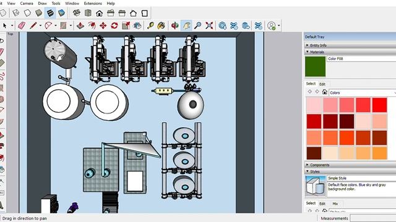
Task: Click the Measurements input box
Action: (x=373, y=218)
